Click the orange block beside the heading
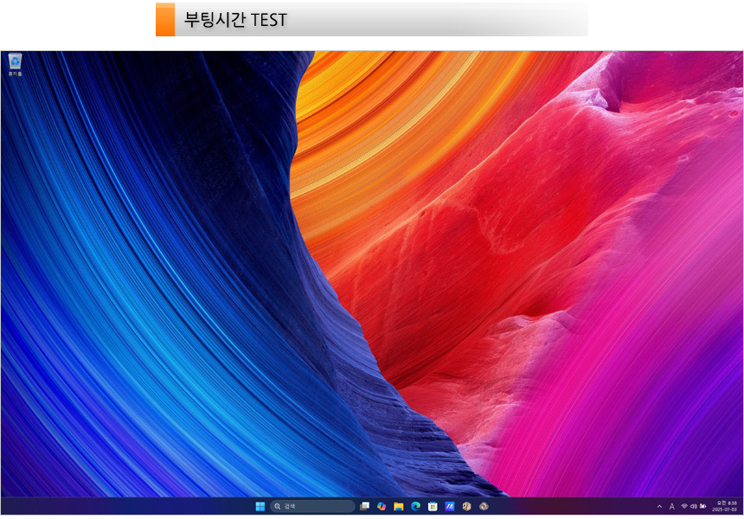744x519 pixels. click(164, 20)
